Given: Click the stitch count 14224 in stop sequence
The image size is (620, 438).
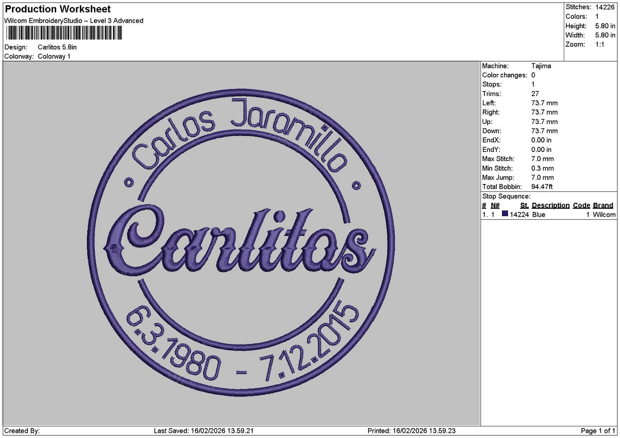Looking at the screenshot, I should [x=519, y=214].
